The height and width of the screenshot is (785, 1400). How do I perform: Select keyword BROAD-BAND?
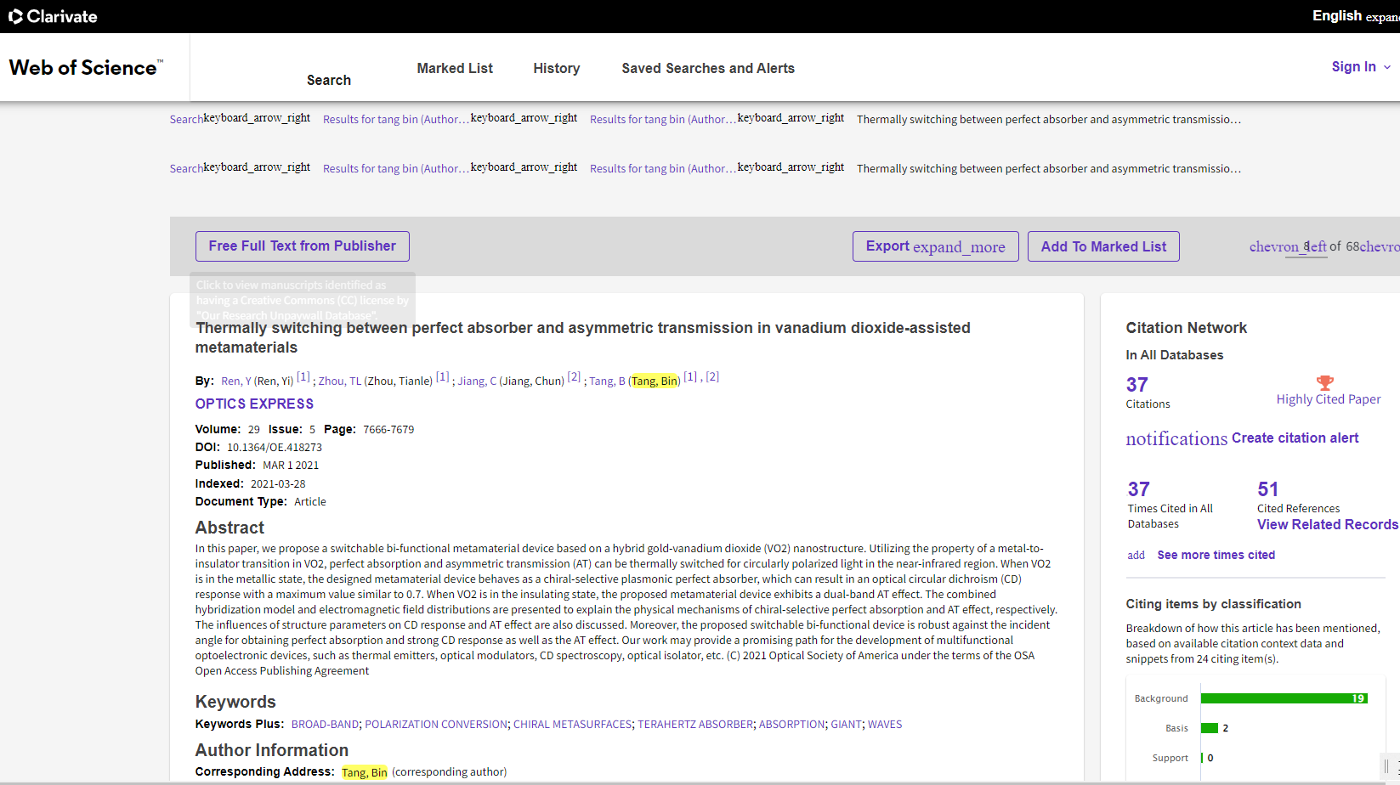325,725
